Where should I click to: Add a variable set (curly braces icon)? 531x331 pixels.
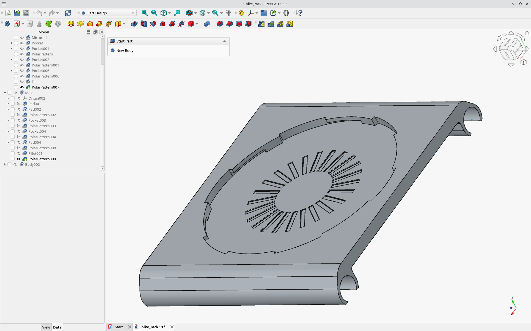pyautogui.click(x=286, y=13)
